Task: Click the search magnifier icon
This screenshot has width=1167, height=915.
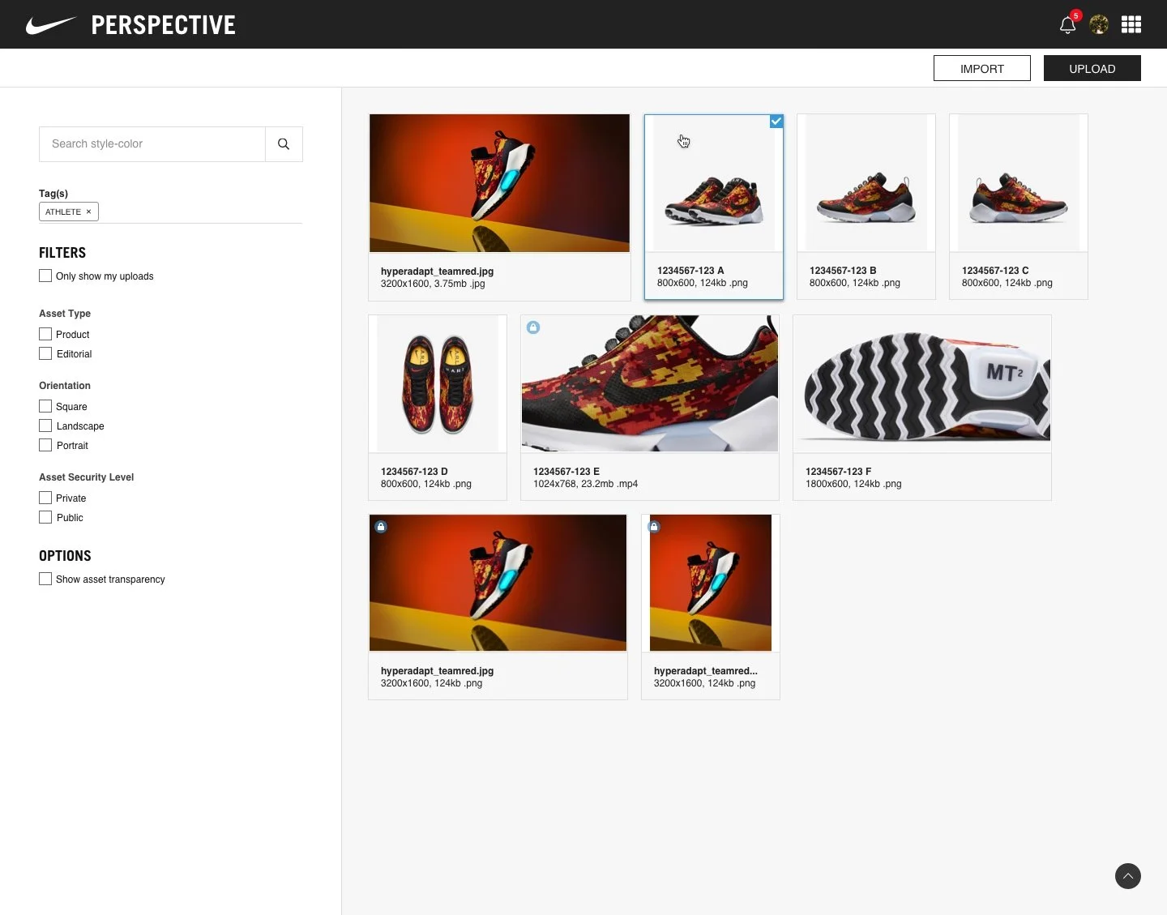Action: click(x=284, y=143)
